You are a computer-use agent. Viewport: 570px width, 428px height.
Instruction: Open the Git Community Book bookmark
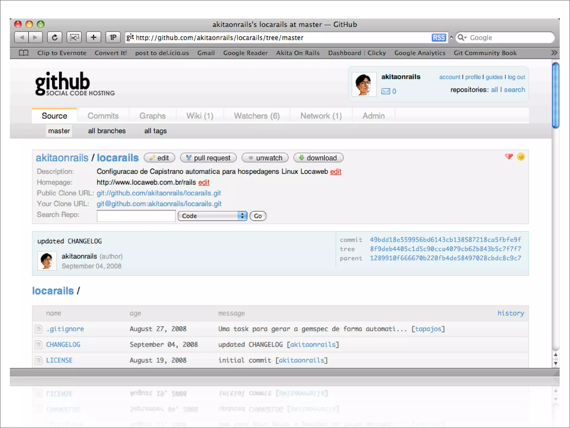point(485,53)
